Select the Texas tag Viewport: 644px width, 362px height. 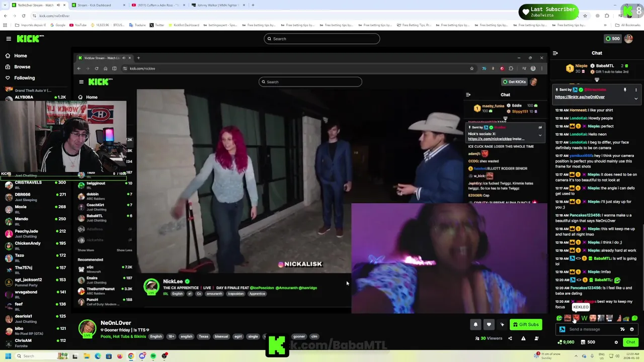(x=203, y=336)
